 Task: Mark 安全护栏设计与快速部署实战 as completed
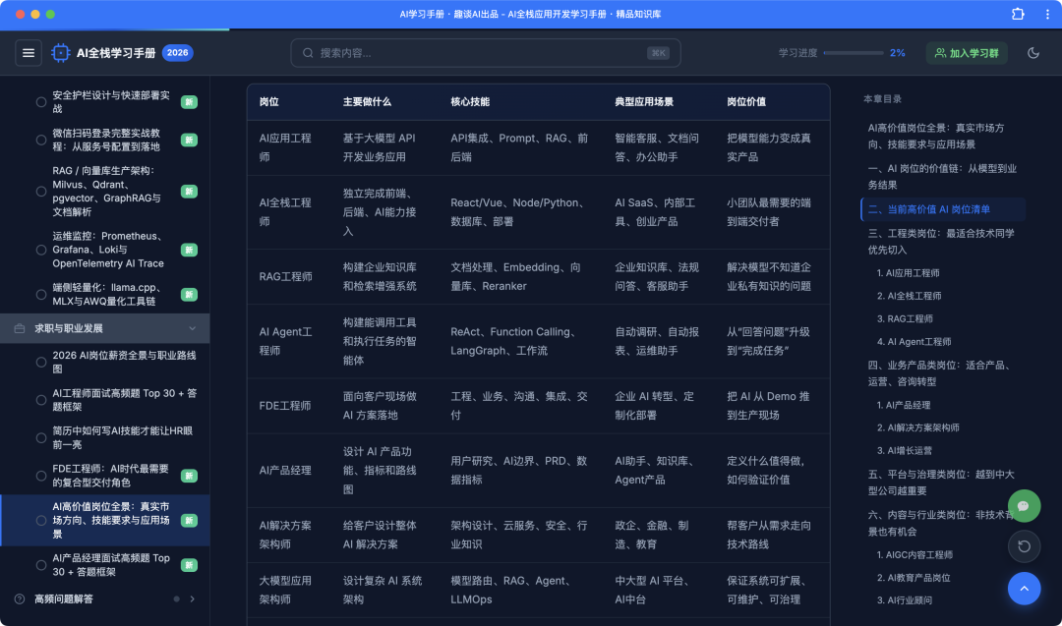tap(41, 102)
